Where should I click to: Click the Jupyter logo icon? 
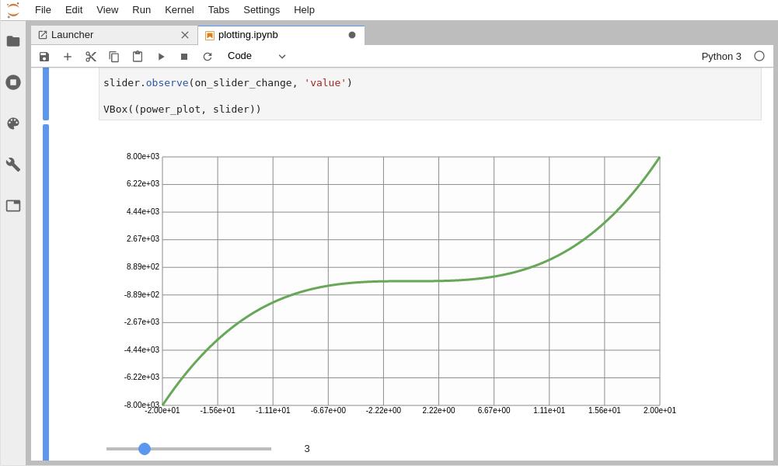[13, 10]
